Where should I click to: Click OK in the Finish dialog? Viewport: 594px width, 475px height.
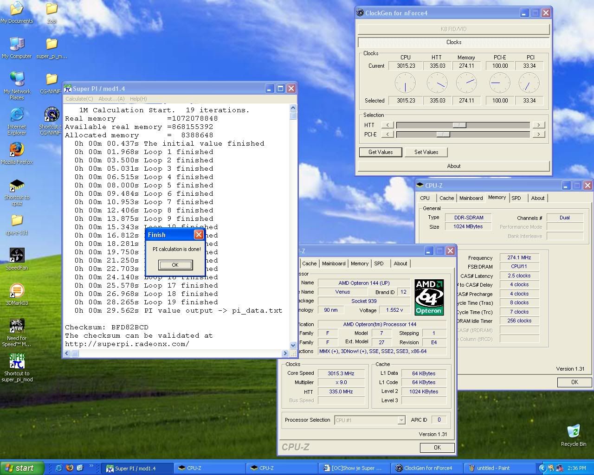pos(175,265)
